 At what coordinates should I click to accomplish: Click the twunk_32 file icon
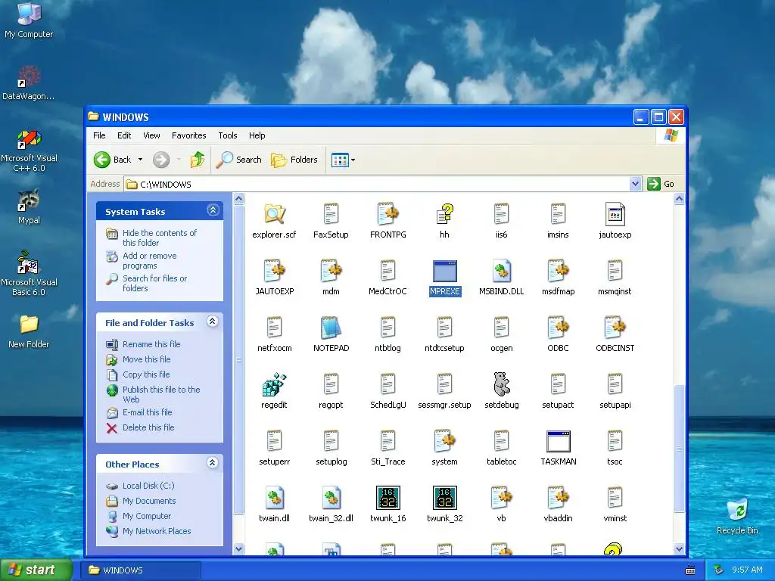[x=444, y=498]
